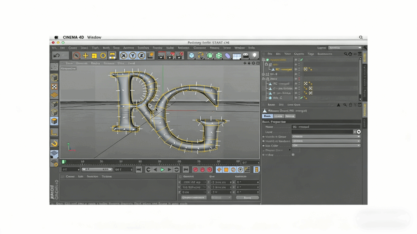Lock the X axis handle

[x=125, y=55]
